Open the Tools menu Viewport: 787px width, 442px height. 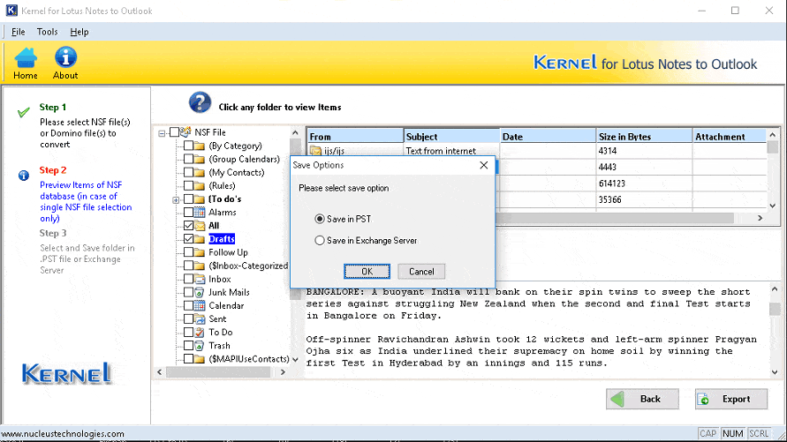point(47,32)
